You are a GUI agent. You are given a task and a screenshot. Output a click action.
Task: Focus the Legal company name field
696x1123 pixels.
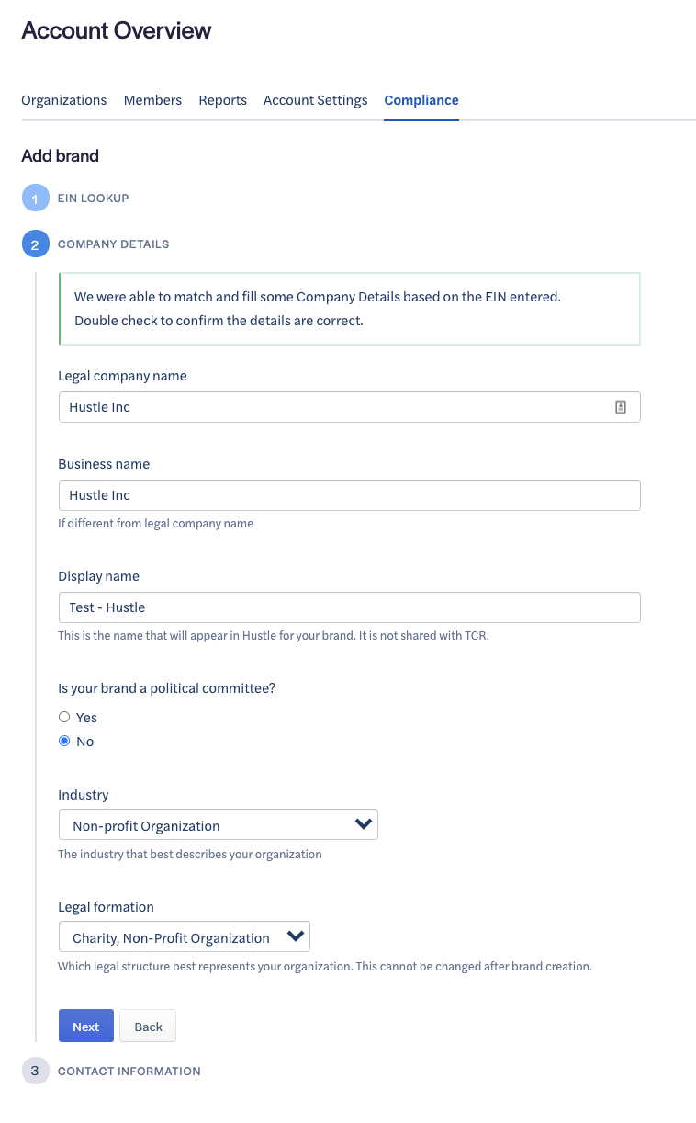(331, 407)
